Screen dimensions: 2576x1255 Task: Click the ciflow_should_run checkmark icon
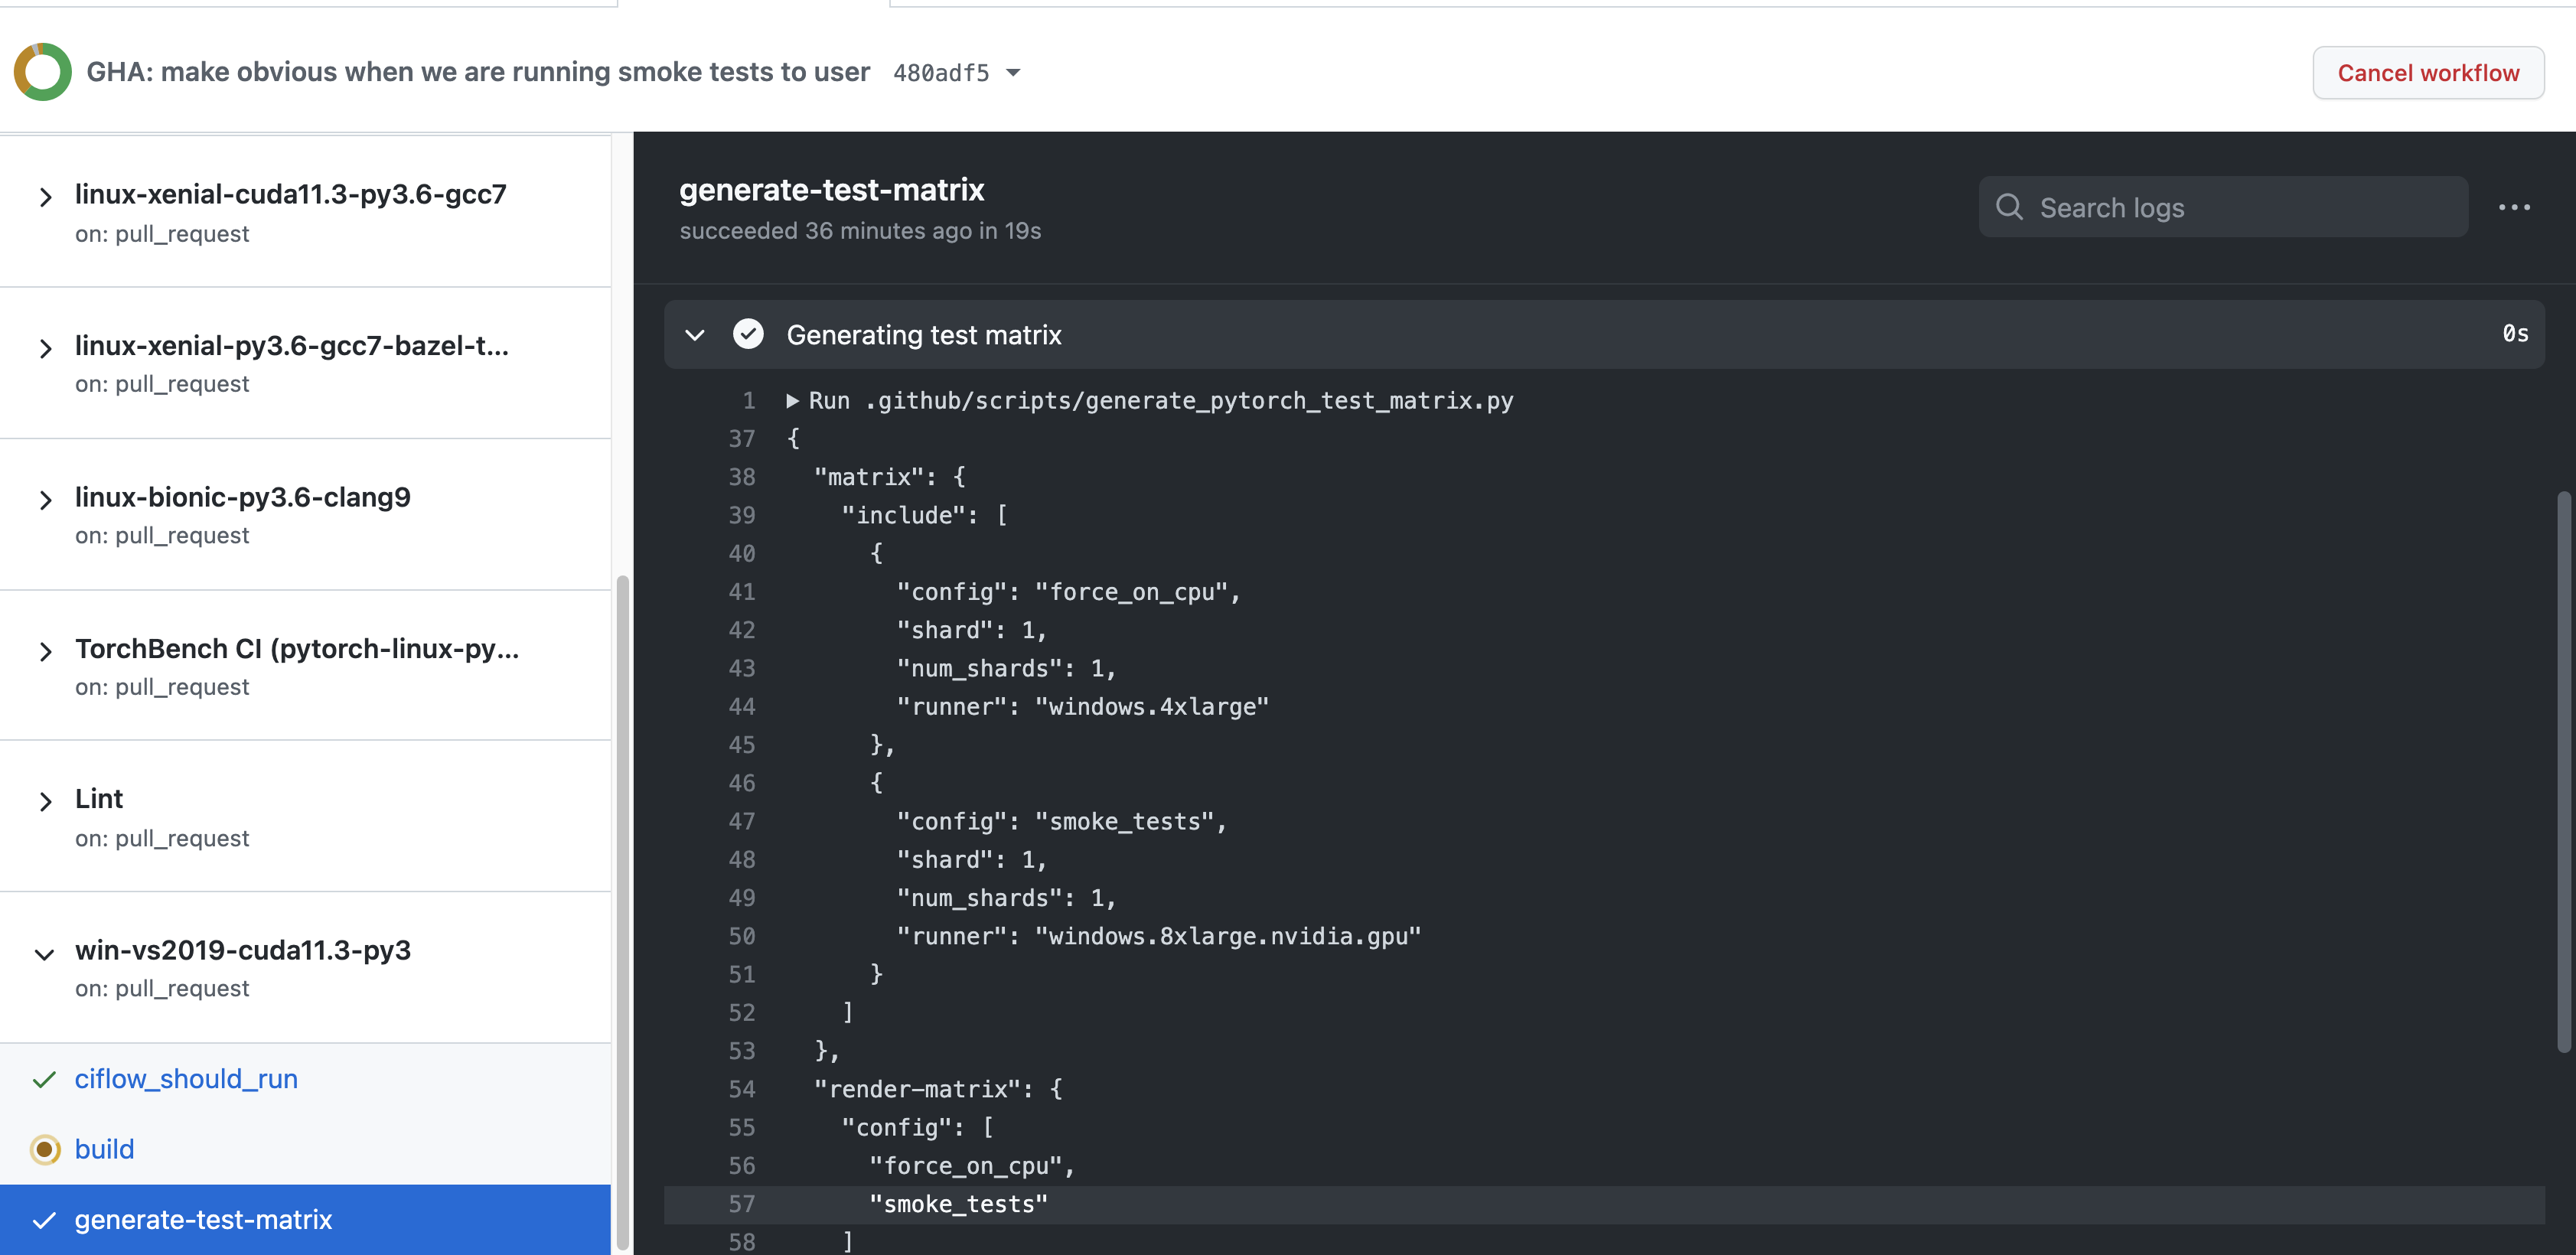(x=44, y=1079)
